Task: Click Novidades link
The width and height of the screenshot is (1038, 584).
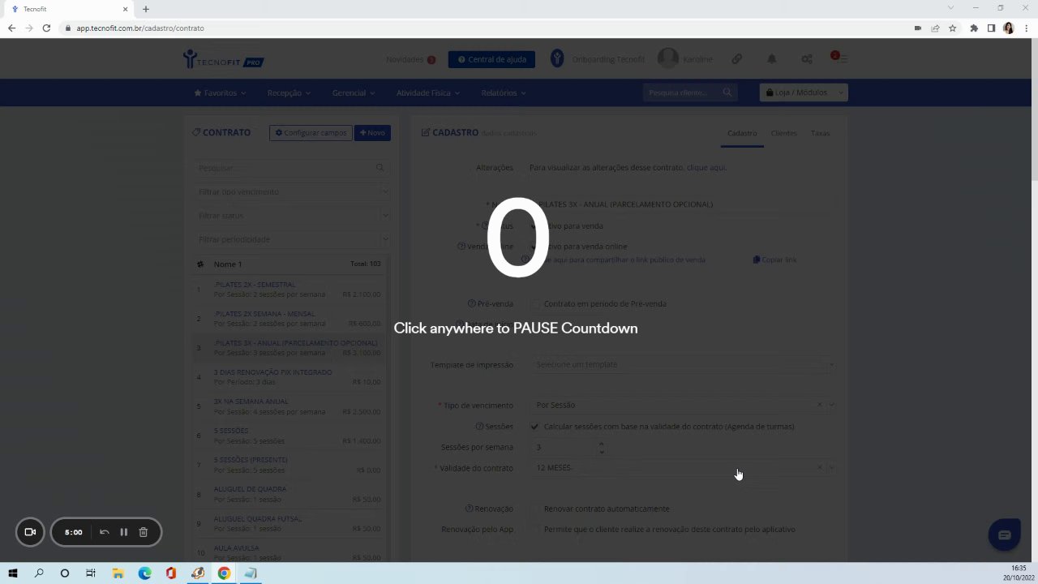Action: point(405,59)
